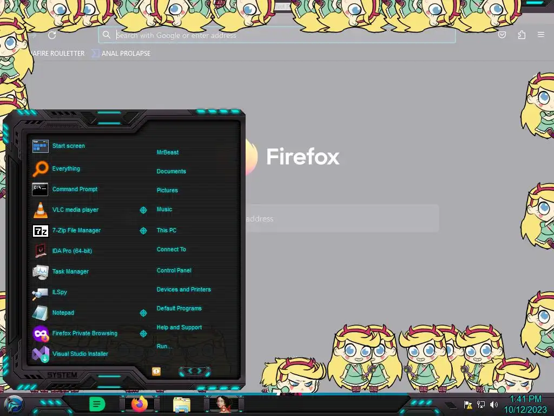Expand Notepad jump list arrow

click(143, 313)
